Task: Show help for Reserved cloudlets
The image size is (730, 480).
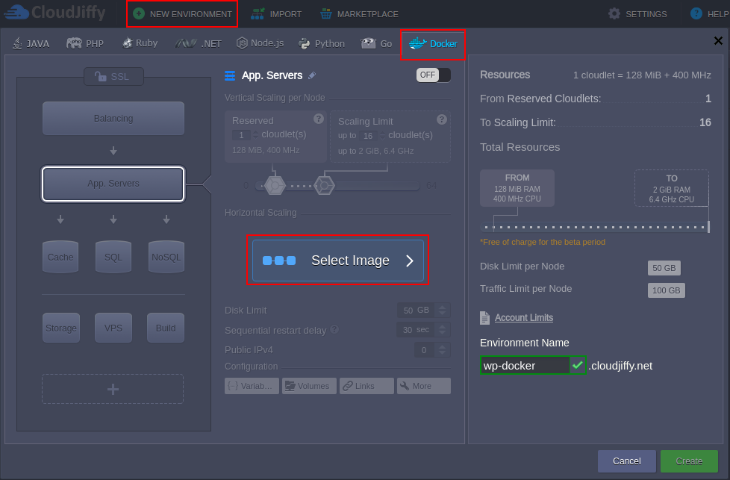Action: 319,119
